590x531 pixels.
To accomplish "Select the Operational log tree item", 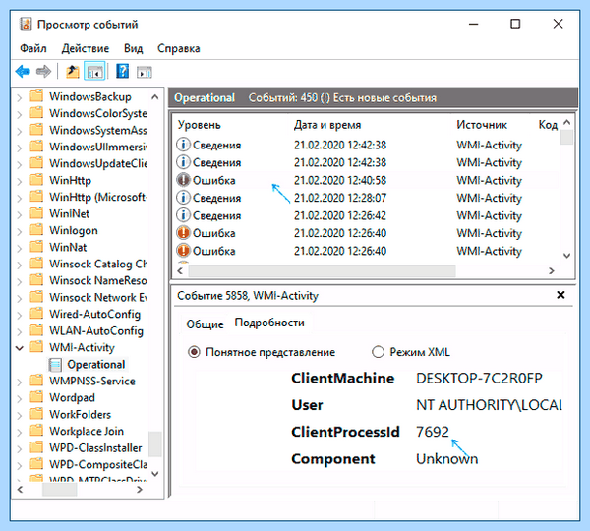I will [x=96, y=364].
